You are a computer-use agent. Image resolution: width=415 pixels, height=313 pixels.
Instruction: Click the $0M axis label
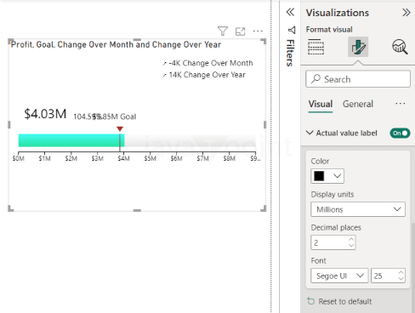pos(19,158)
